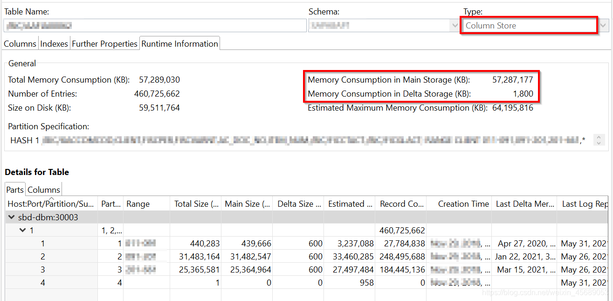The height and width of the screenshot is (301, 613).
Task: Select partition row number 4
Action: click(42, 282)
